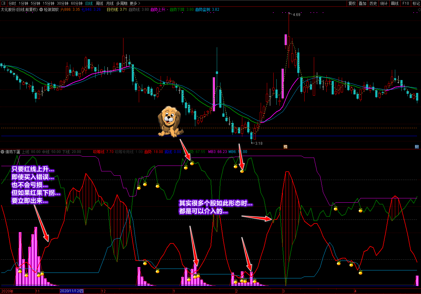Switch to 分时 intraday chart tab
Image resolution: width=421 pixels, height=294 pixels.
12,3
